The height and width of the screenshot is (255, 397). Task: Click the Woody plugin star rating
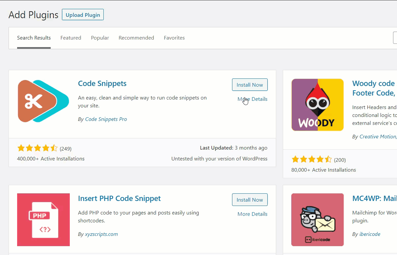pos(311,160)
